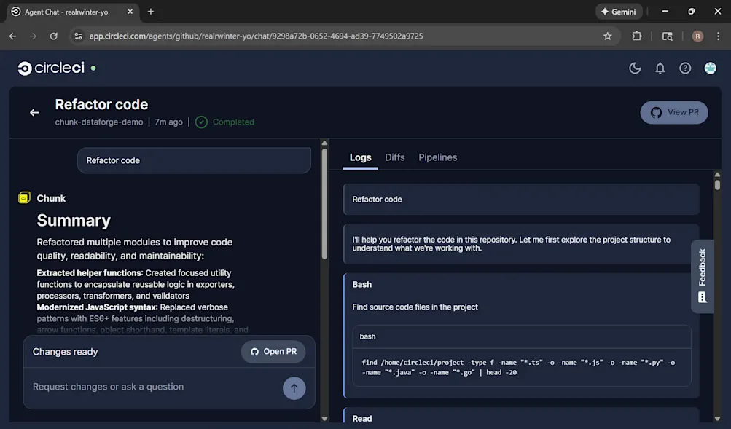
Task: Click the logs panel scrollbar thumb
Action: pyautogui.click(x=717, y=185)
